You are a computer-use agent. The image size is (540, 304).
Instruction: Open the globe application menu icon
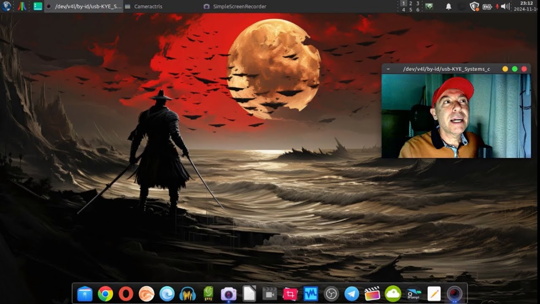(6, 6)
